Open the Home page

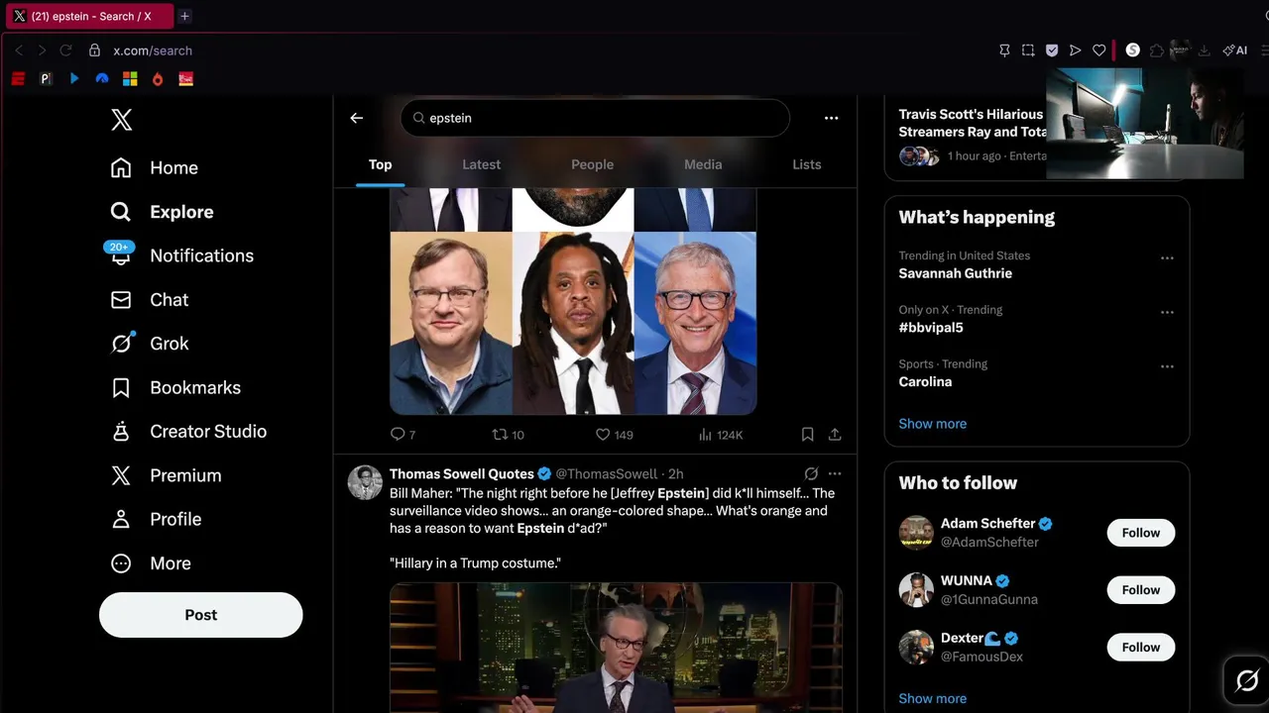click(155, 167)
